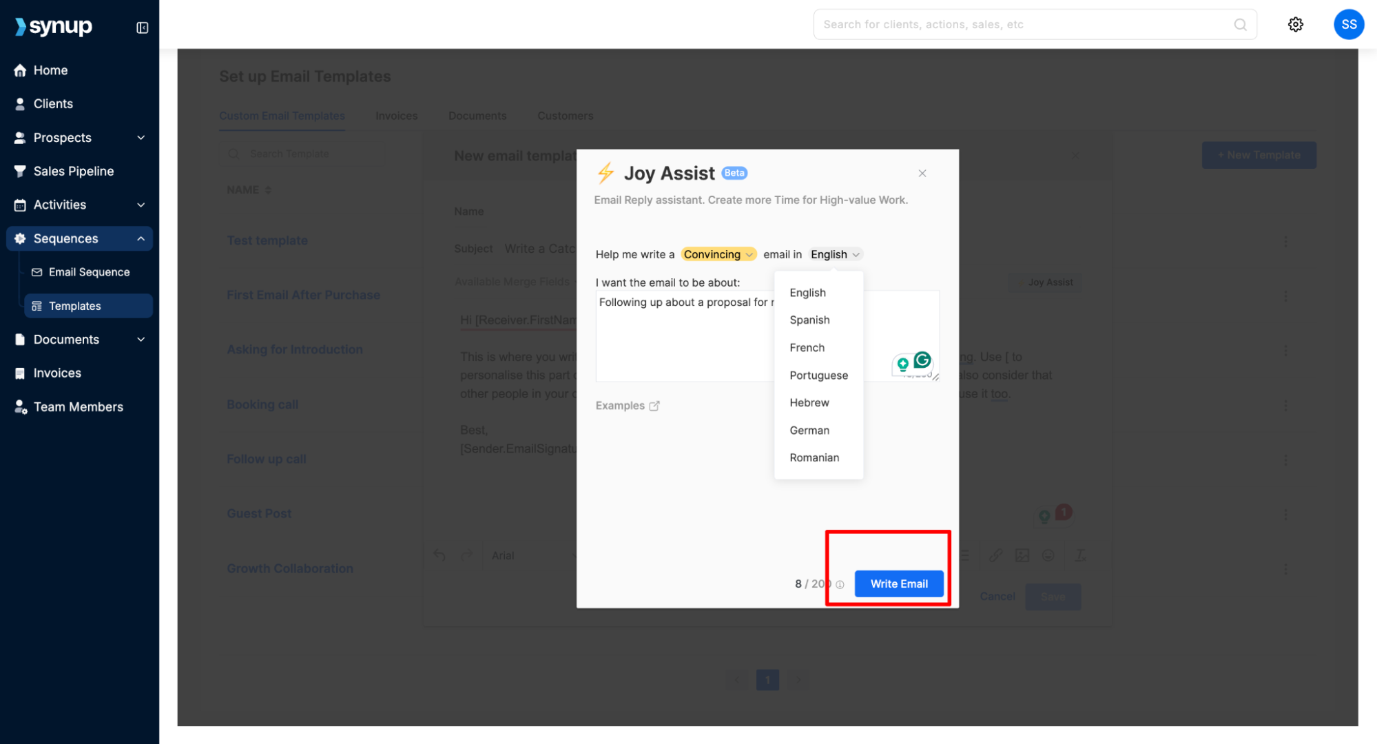Open the Test template row

267,240
